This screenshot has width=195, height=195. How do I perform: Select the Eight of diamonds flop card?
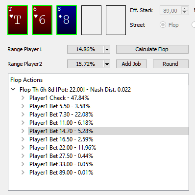tap(67, 20)
